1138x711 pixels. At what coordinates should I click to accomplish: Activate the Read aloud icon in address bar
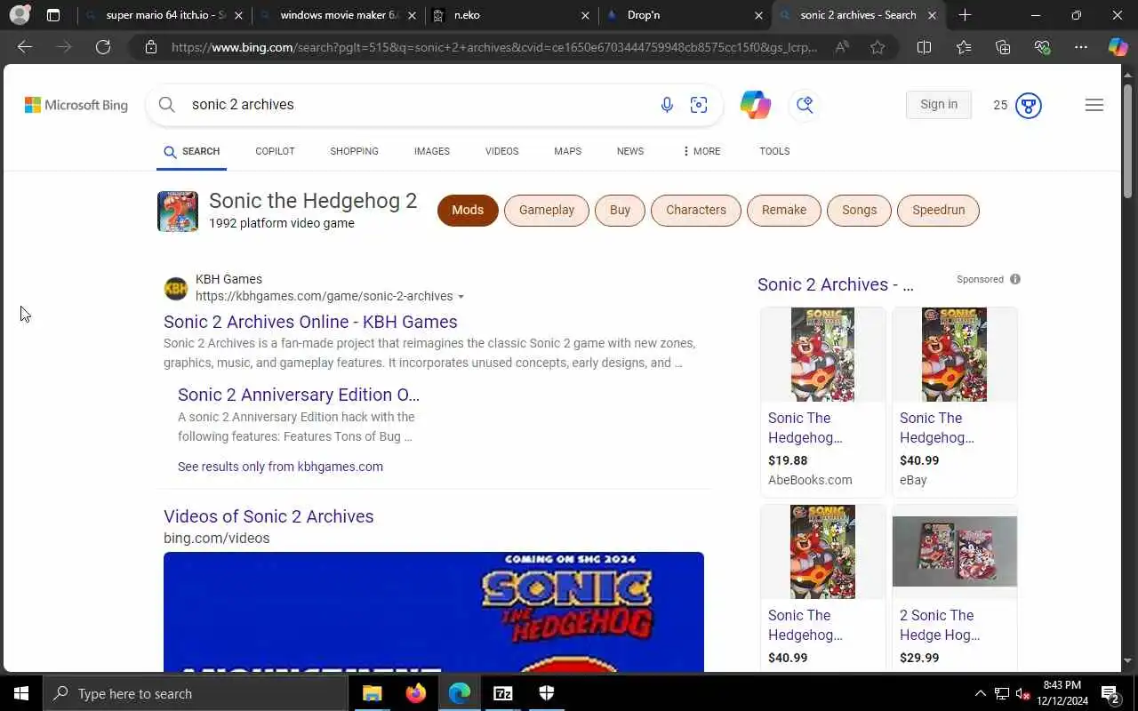[842, 47]
